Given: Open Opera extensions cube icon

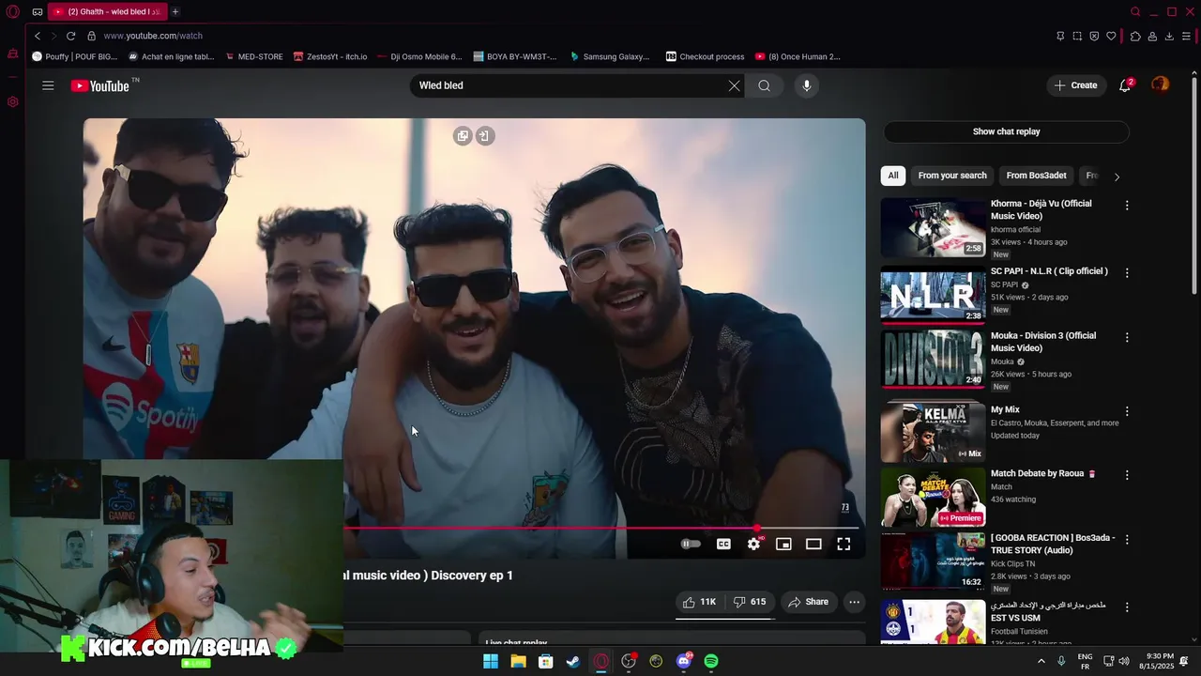Looking at the screenshot, I should [1135, 36].
